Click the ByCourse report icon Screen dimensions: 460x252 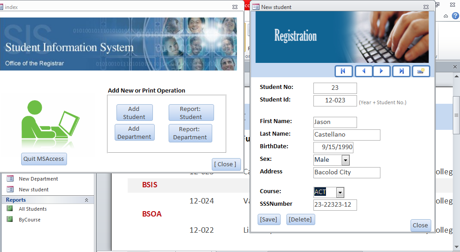click(x=10, y=219)
